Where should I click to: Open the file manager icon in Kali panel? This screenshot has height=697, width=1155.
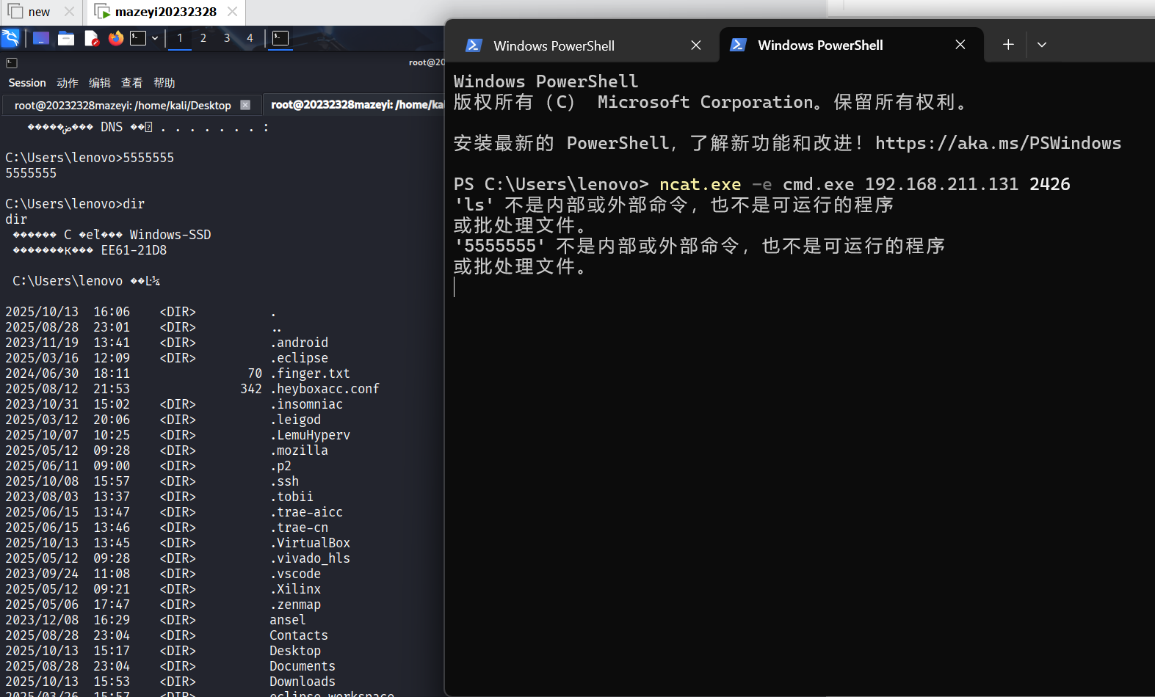(66, 38)
